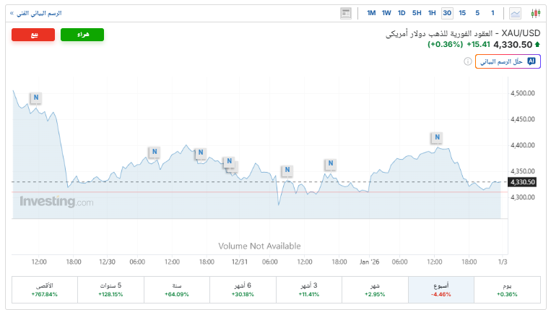The image size is (551, 310).
Task: Set the chart interval to 1D
Action: (402, 13)
